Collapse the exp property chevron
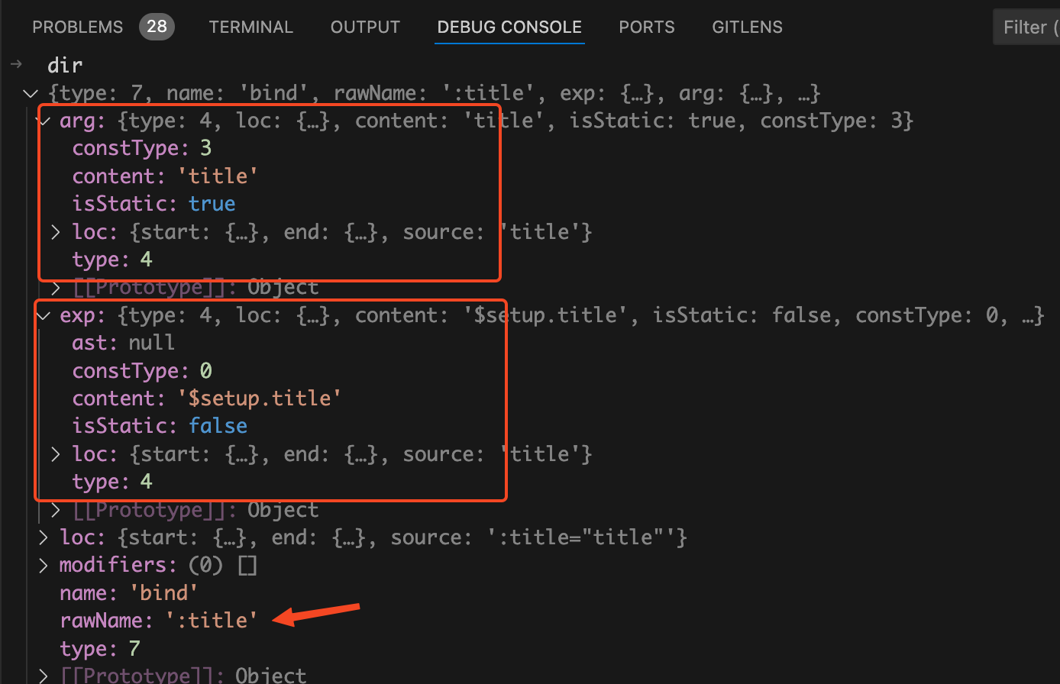The height and width of the screenshot is (684, 1060). click(x=44, y=315)
